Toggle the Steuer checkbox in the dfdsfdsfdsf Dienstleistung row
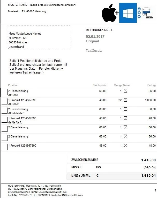This screenshot has height=198, width=157. click(x=125, y=109)
